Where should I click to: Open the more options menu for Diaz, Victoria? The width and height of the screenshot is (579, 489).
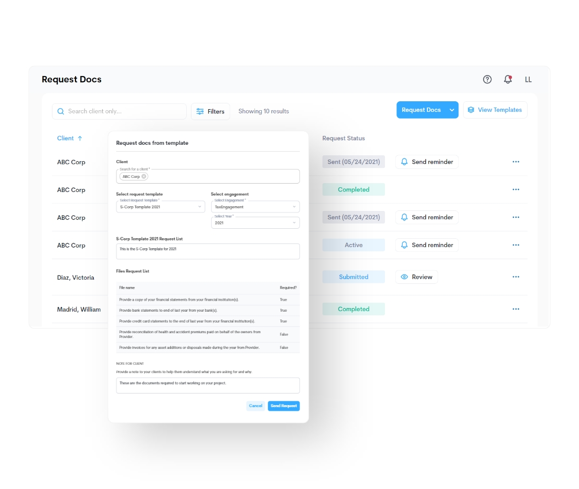point(516,277)
